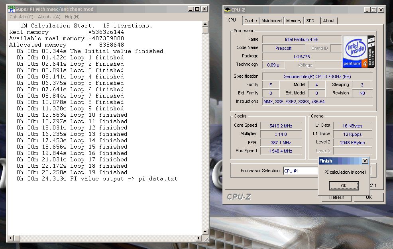Image resolution: width=393 pixels, height=249 pixels.
Task: Switch to the Cache tab in CPU-Z
Action: [251, 21]
